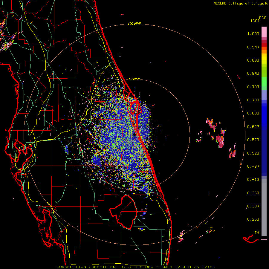Select the 1.000 legend value
Screen dimensions: 269x269
(253, 33)
